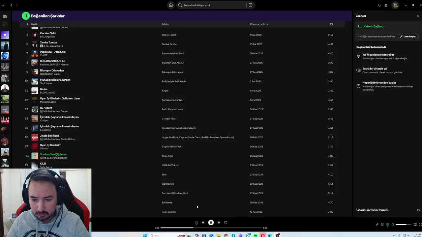Open the Liked Songs purple heart
The width and height of the screenshot is (422, 237).
(x=5, y=35)
